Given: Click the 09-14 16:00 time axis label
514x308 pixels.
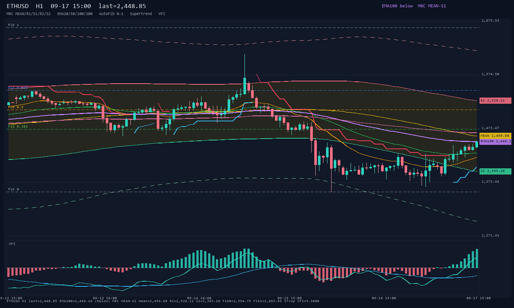Looking at the screenshot, I should (199, 298).
